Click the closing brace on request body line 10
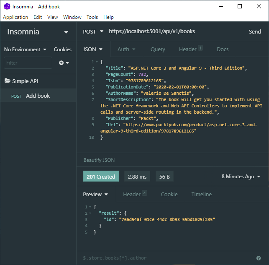The height and width of the screenshot is (265, 269). [102, 137]
